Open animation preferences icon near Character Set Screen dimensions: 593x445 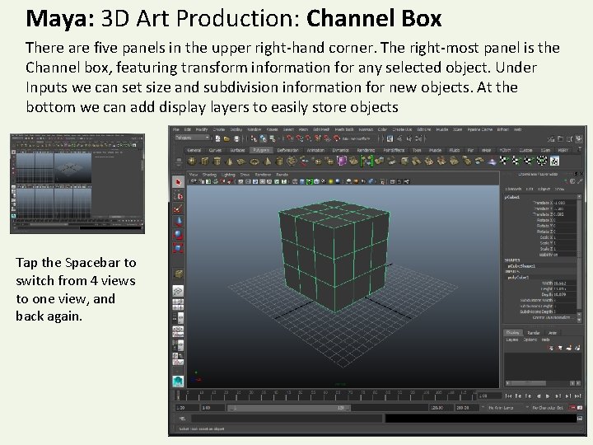[580, 408]
